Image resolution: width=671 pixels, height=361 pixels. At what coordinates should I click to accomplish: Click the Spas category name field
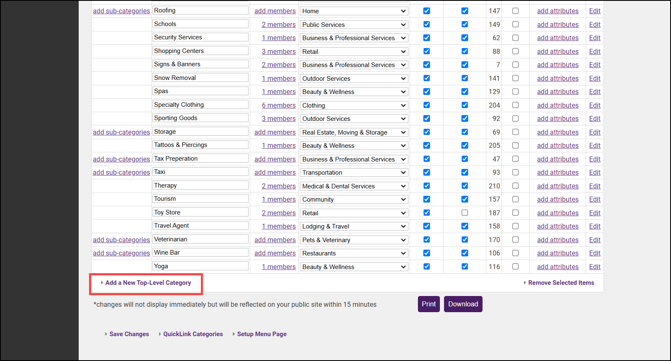click(x=200, y=91)
